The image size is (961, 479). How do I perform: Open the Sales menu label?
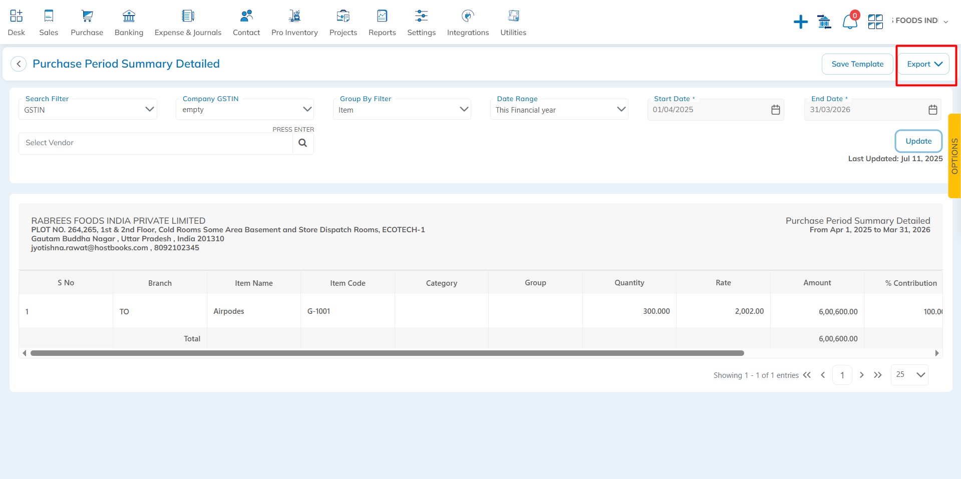[49, 33]
